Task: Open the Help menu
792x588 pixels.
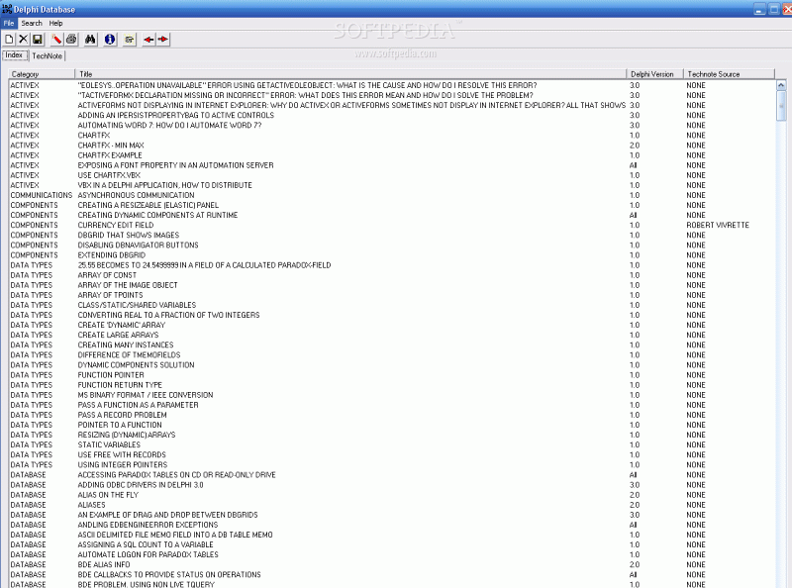Action: (55, 23)
